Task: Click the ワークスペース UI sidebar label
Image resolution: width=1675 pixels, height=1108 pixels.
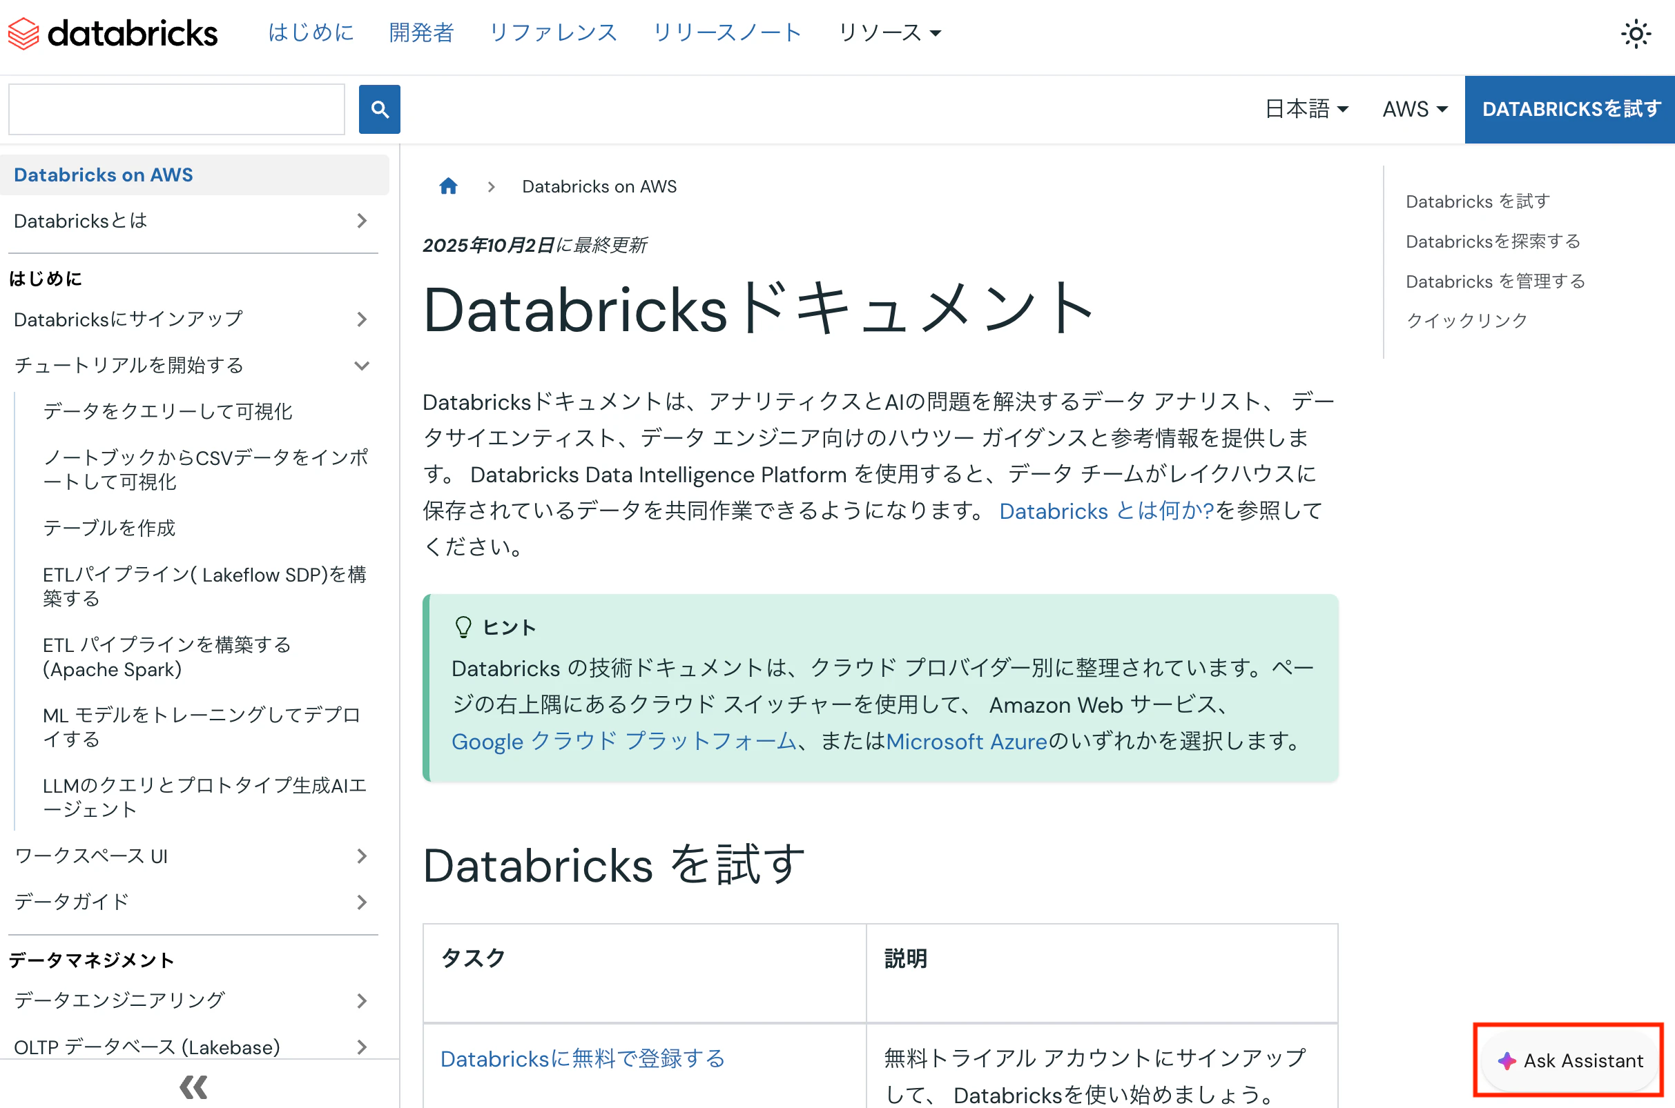Action: [91, 856]
